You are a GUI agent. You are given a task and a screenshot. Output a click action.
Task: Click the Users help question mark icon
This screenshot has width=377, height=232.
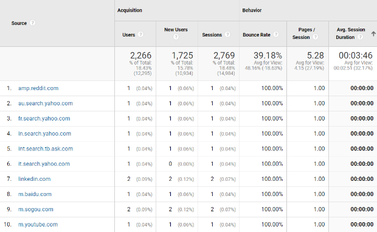[x=140, y=35]
